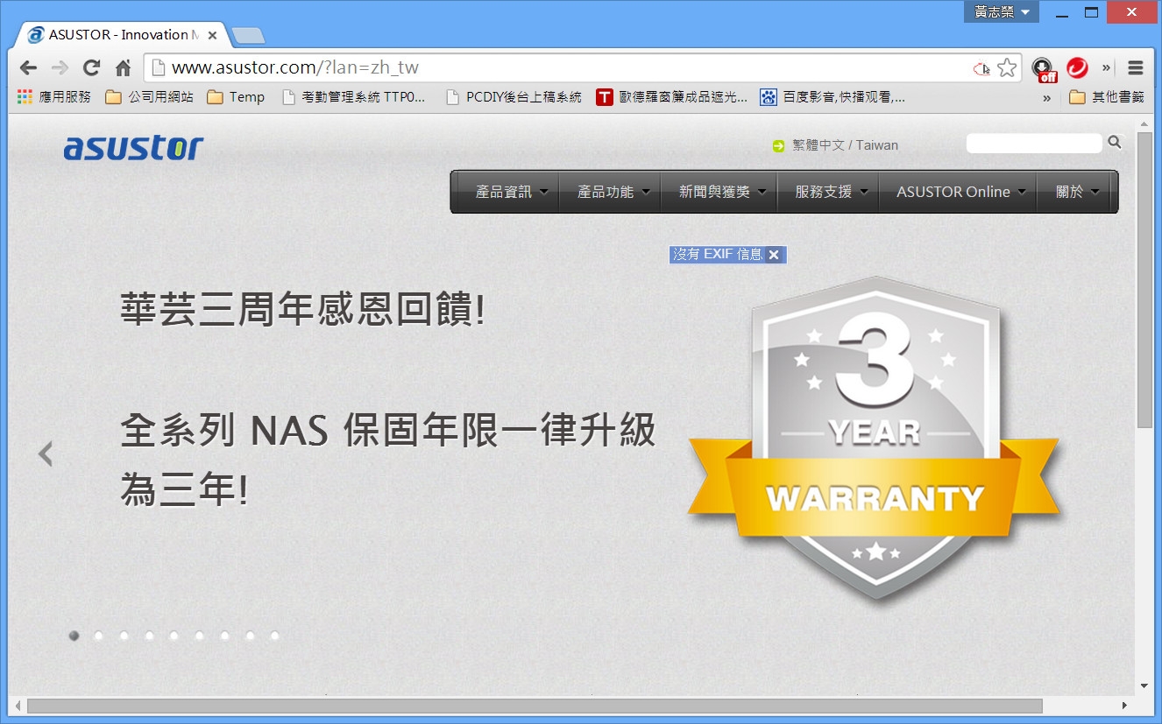Focus the site search input field
Image resolution: width=1162 pixels, height=724 pixels.
pyautogui.click(x=1033, y=143)
